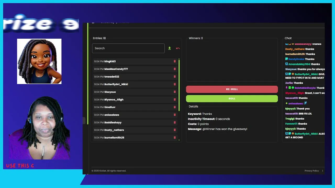The height and width of the screenshot is (188, 335).
Task: Delete the Baddieshayy entry
Action: [175, 122]
